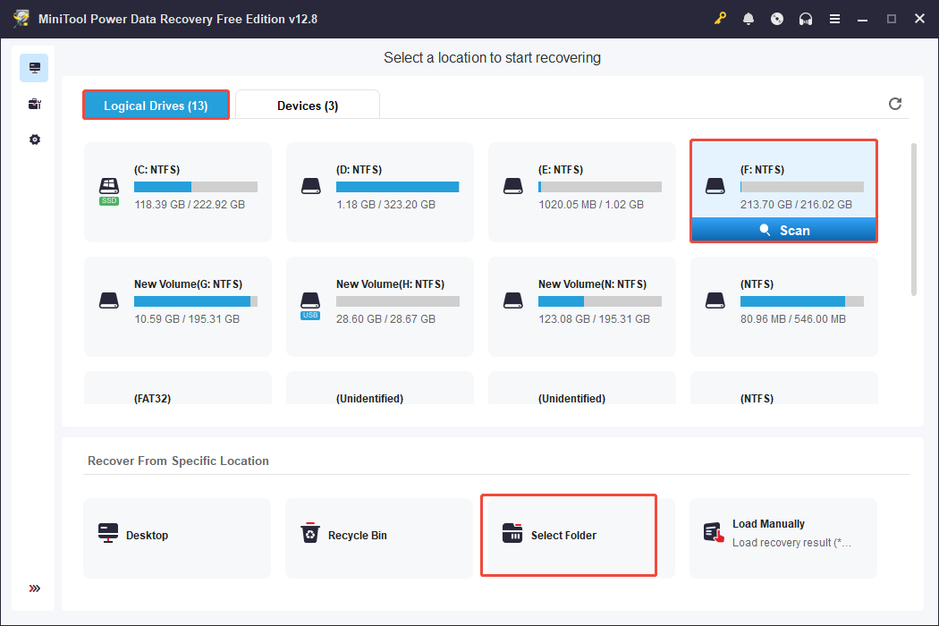
Task: Switch to the Devices tab
Action: click(x=308, y=105)
